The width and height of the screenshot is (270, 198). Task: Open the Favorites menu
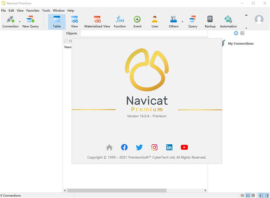[32, 10]
